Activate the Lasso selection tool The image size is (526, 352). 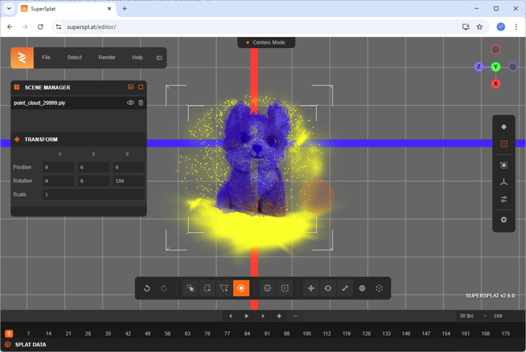pyautogui.click(x=207, y=288)
